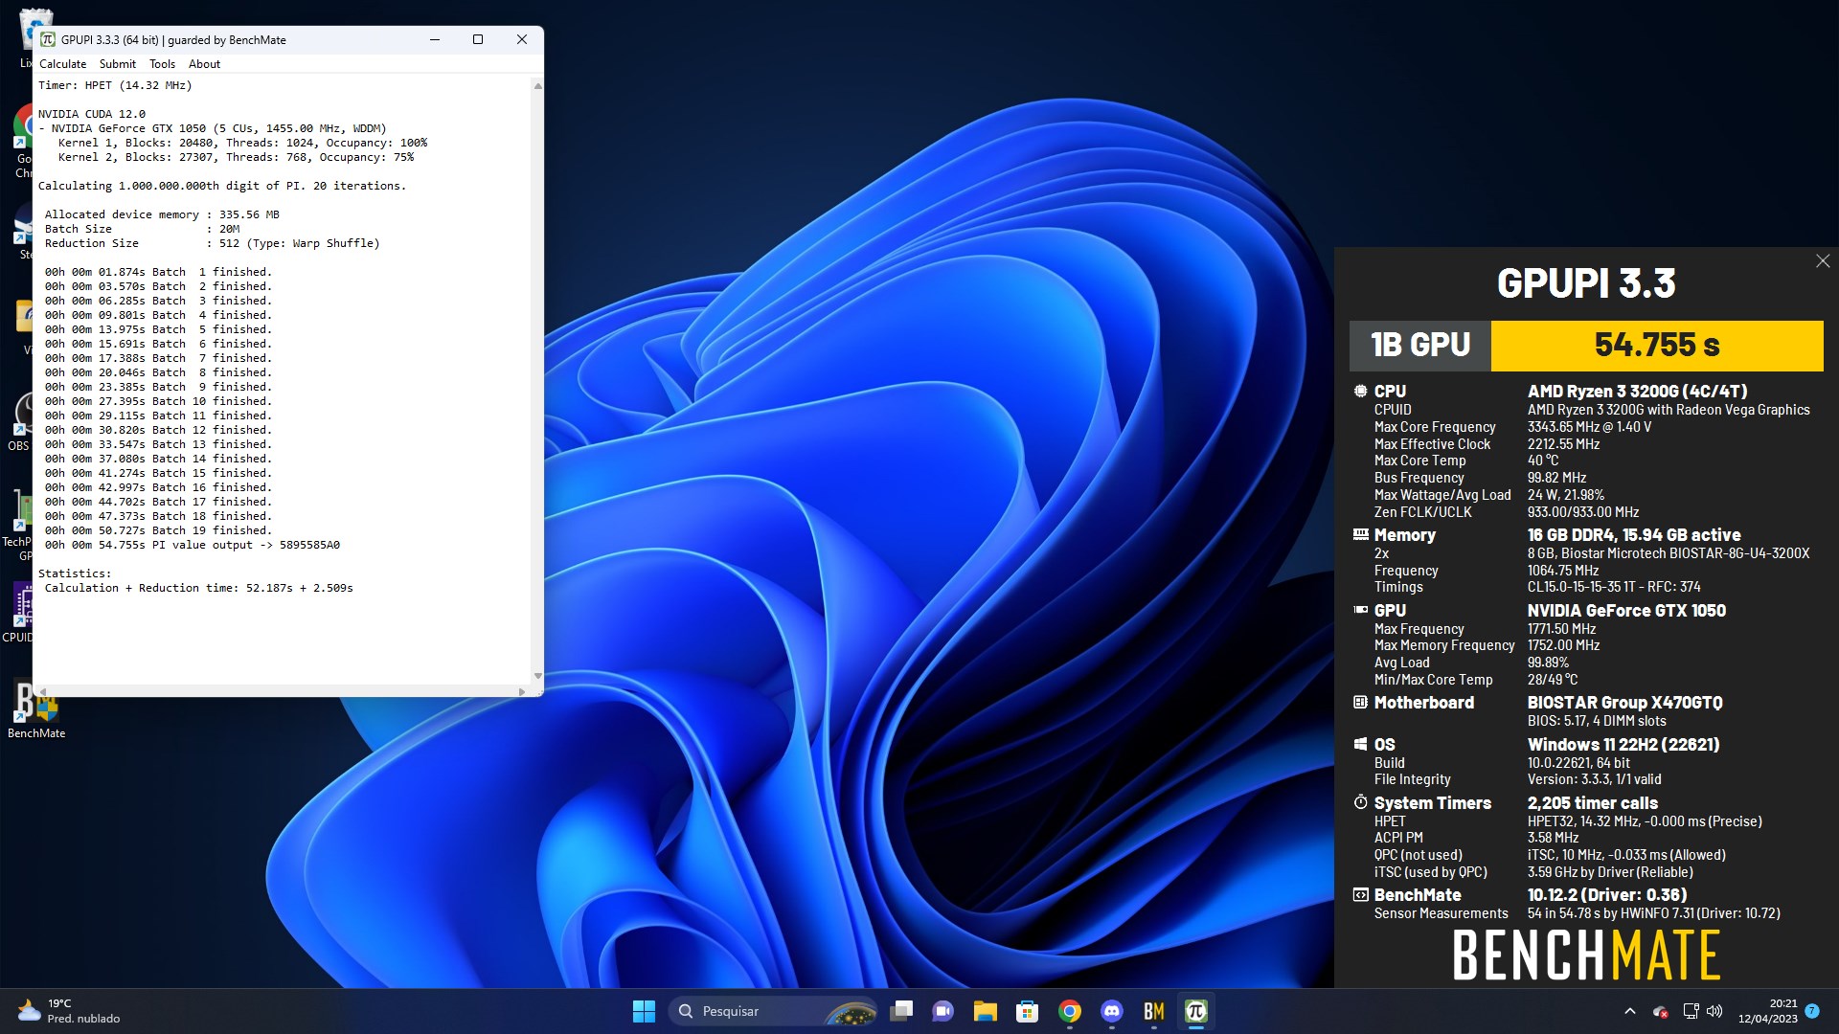Viewport: 1839px width, 1034px height.
Task: Click the System Timers stopwatch icon
Action: 1360,802
